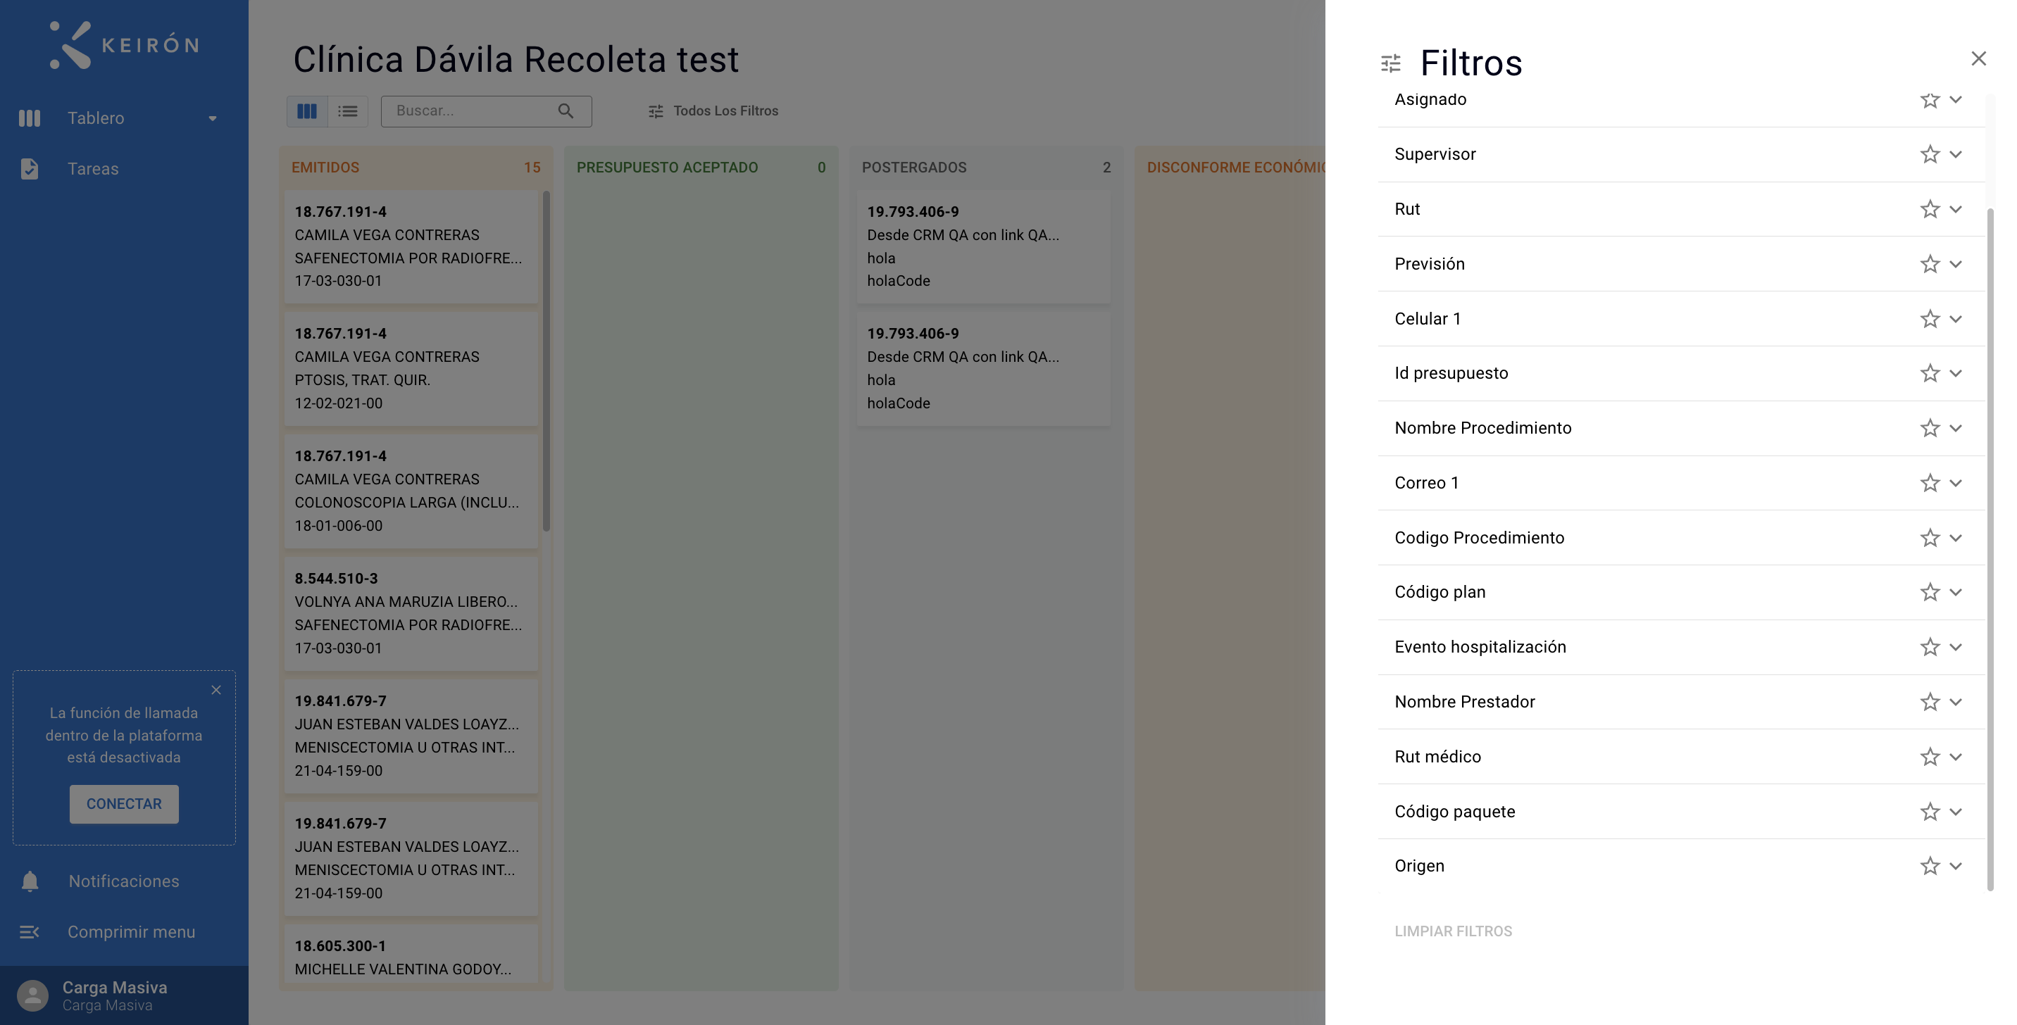Open Notificaciones in the sidebar

coord(124,881)
